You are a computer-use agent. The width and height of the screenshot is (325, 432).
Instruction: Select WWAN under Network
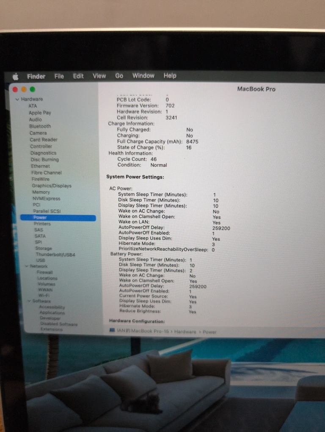(x=45, y=290)
